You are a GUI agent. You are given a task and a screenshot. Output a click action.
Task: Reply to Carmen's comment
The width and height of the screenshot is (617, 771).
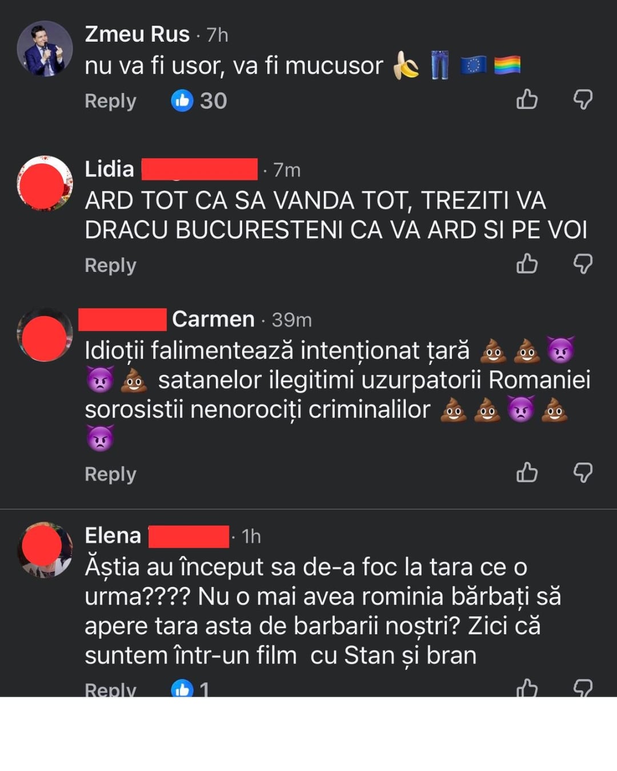point(110,474)
